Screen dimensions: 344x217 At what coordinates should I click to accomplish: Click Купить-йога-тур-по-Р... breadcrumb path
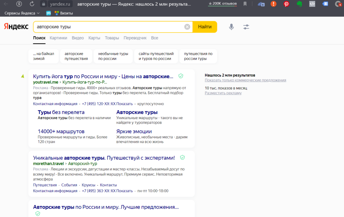[x=85, y=82]
